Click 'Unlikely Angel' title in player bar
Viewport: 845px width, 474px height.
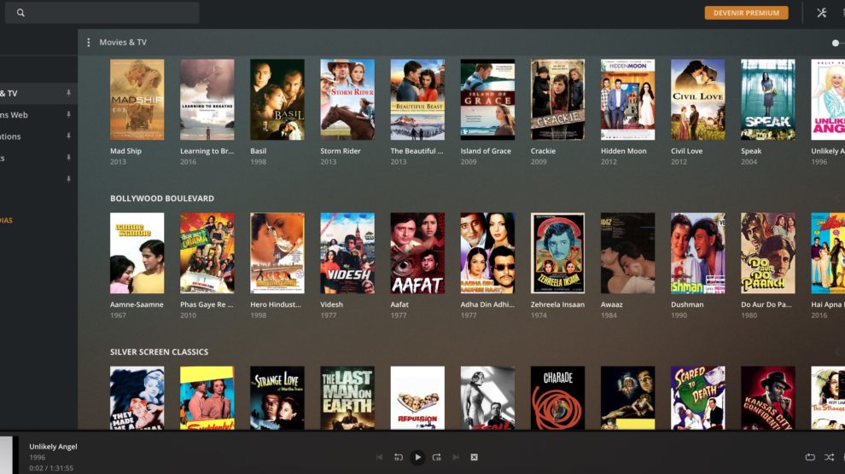pos(54,447)
